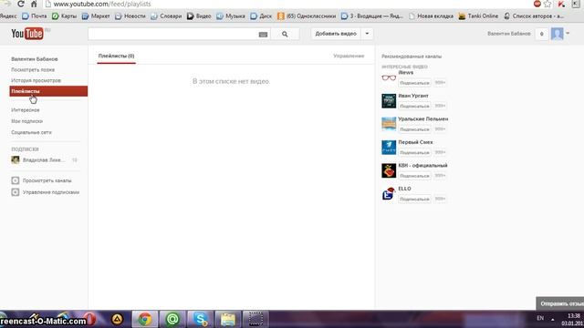The image size is (584, 328).
Task: Click the Chrome icon in the taskbar
Action: pyautogui.click(x=145, y=319)
